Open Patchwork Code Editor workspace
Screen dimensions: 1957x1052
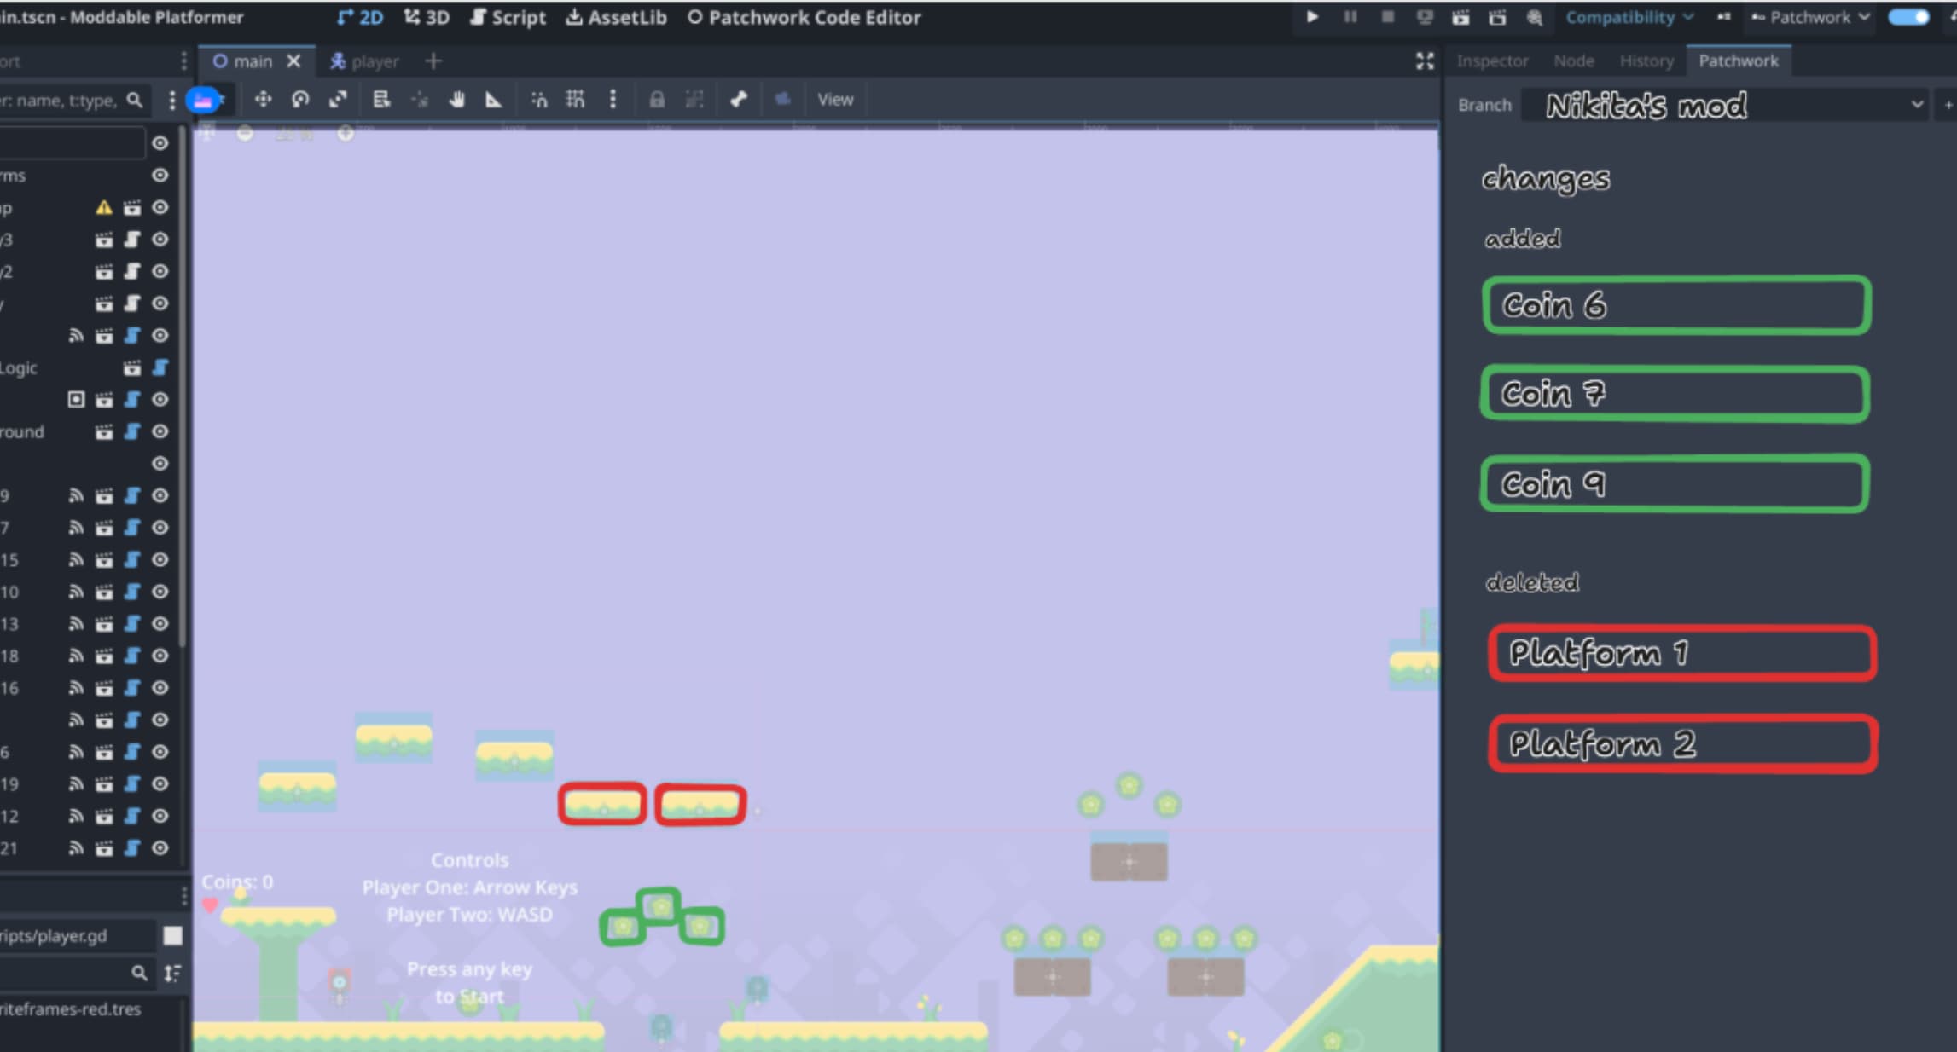804,17
